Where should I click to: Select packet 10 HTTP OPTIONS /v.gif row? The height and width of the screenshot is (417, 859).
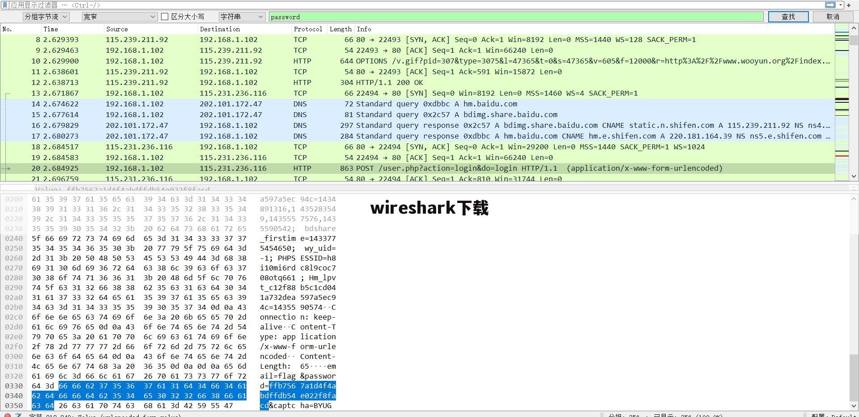417,61
